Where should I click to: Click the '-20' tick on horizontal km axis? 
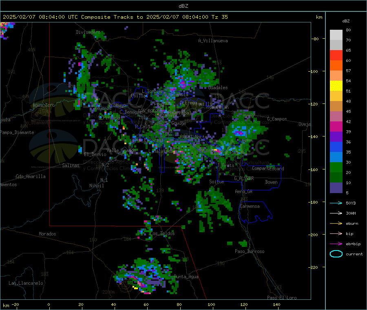click(x=15, y=304)
